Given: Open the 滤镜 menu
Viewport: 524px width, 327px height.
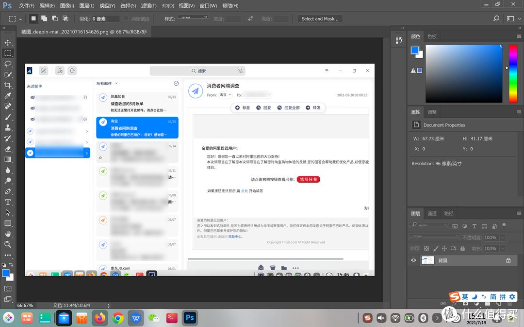Looking at the screenshot, I should click(148, 5).
